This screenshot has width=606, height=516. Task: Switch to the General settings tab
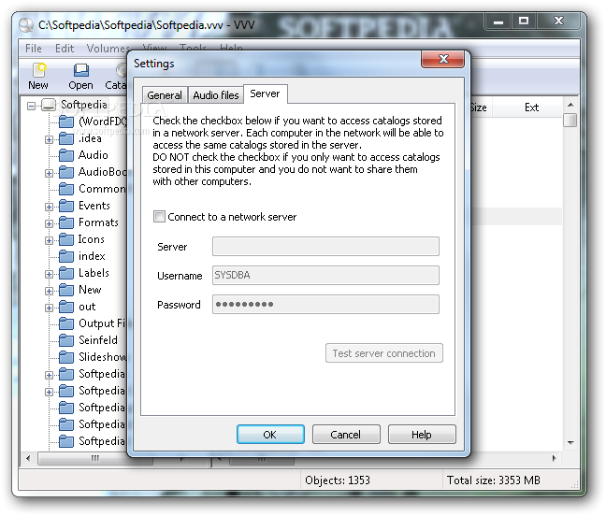[x=165, y=95]
